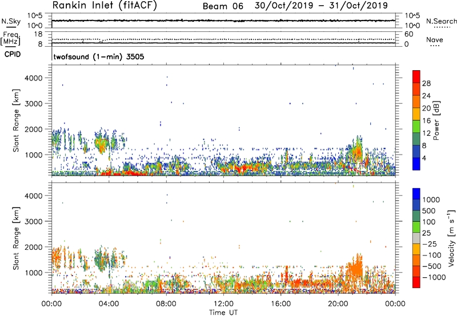The image size is (457, 316).
Task: Click the orange velocity patch near 21:00 UT
Action: tap(355, 268)
